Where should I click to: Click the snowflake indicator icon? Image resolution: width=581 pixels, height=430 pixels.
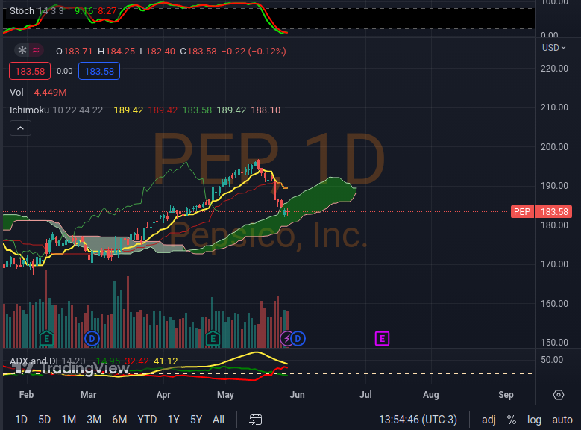point(22,50)
